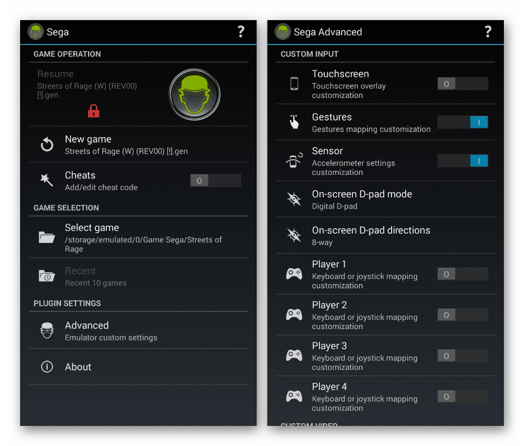The height and width of the screenshot is (446, 524).
Task: Click the Player 4 gamepad icon
Action: tap(294, 396)
